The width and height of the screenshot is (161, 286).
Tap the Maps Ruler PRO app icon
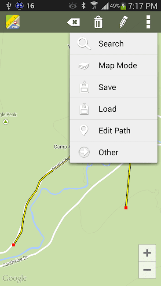coord(13,22)
